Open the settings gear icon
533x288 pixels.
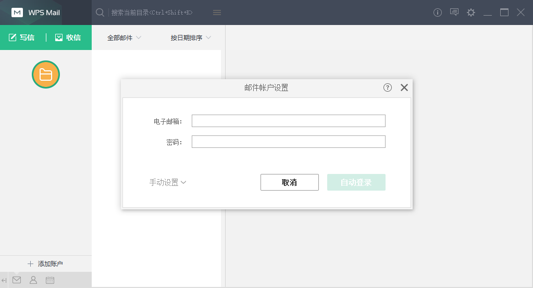(471, 12)
